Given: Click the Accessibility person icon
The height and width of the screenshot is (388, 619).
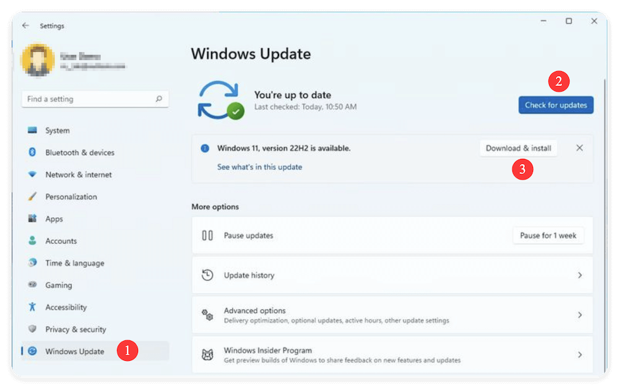Looking at the screenshot, I should (x=32, y=307).
